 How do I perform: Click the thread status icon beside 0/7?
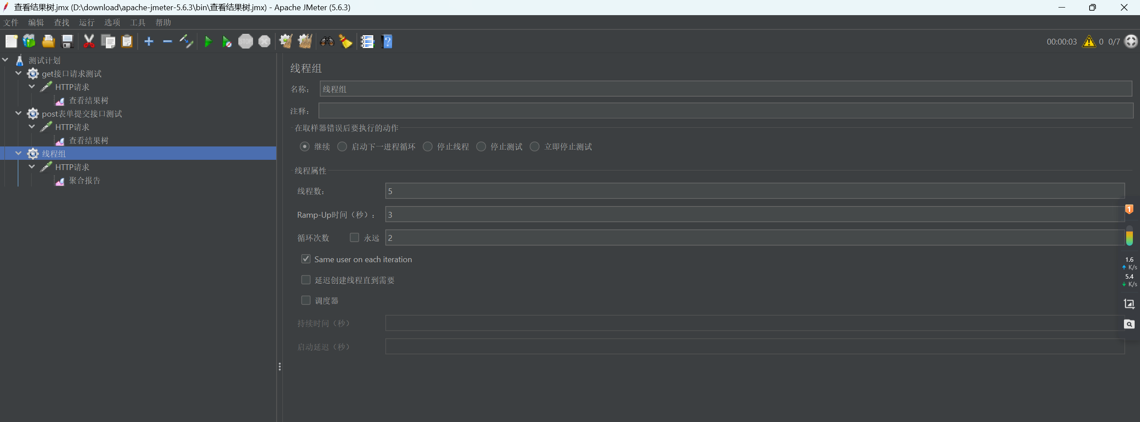[1131, 41]
